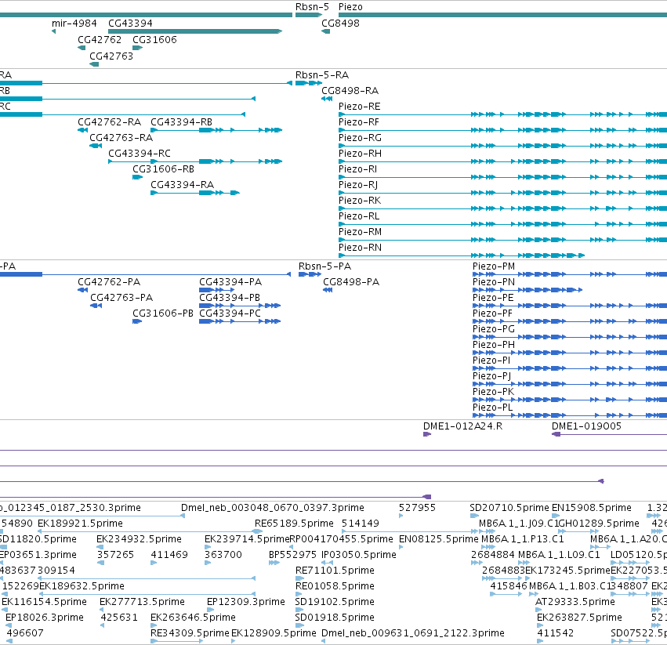This screenshot has height=645, width=667.
Task: Click the CG42762-PA protein label
Action: (x=109, y=282)
